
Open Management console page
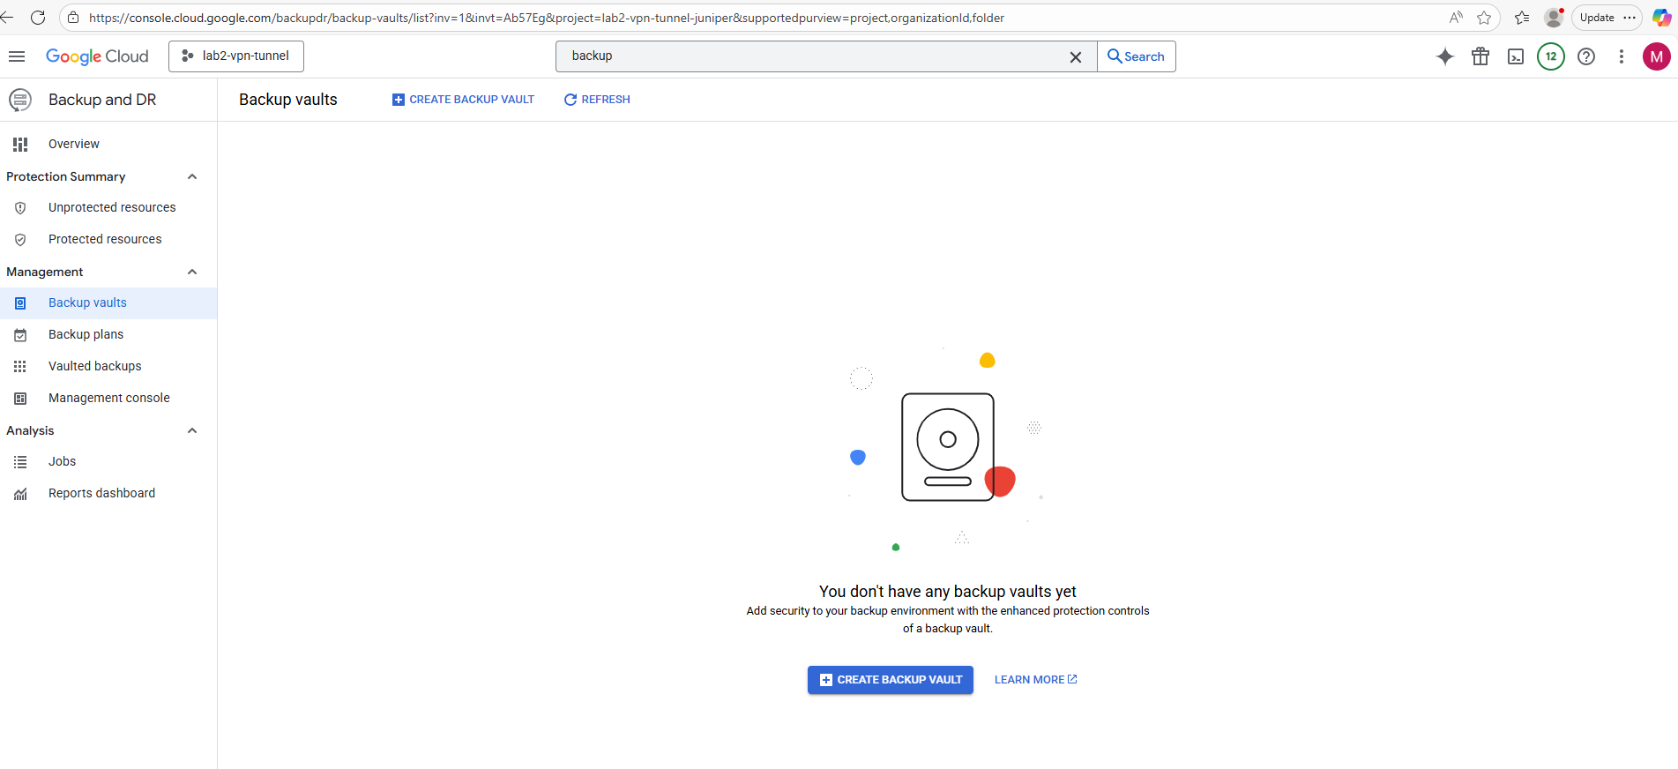click(x=108, y=398)
